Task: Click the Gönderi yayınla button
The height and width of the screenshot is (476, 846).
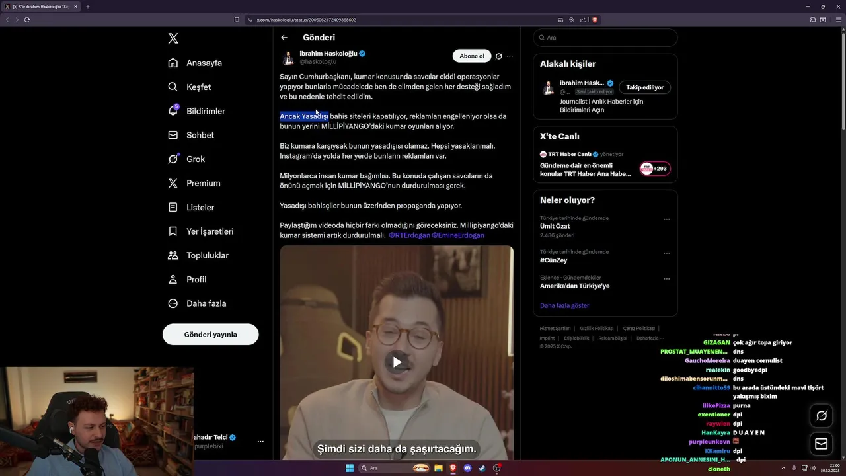Action: [x=210, y=335]
